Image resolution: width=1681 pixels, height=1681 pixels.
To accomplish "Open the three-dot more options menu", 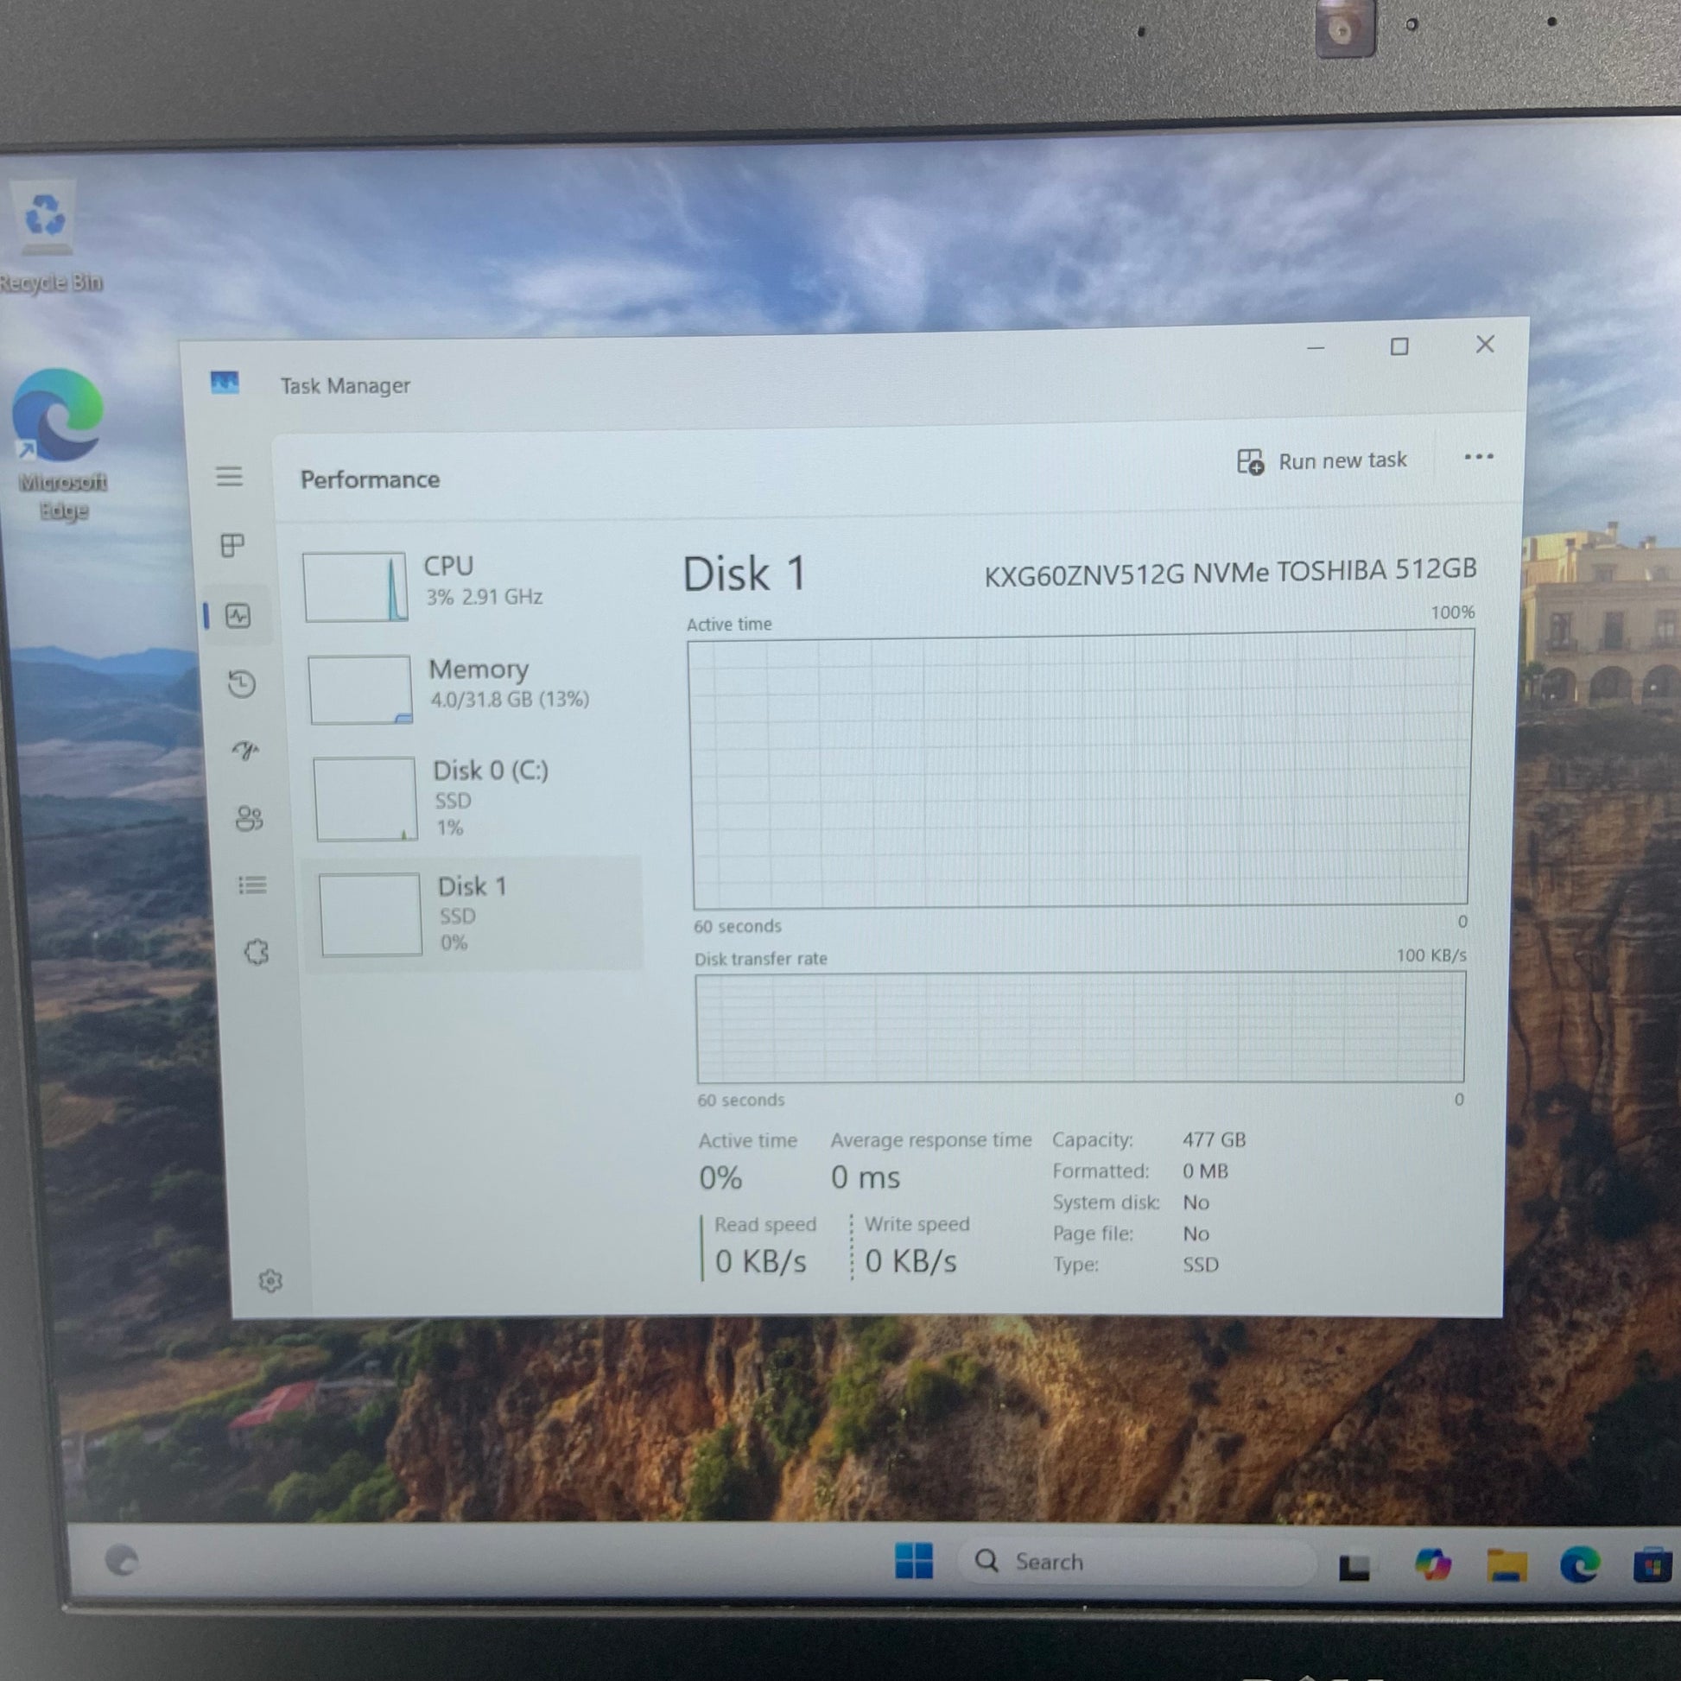I will point(1478,457).
